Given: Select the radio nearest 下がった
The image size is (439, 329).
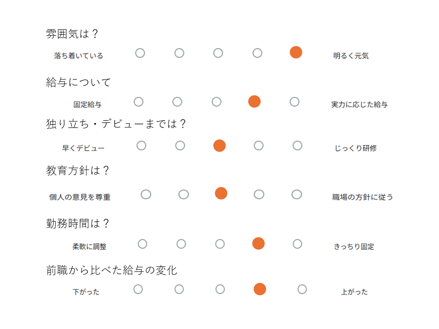Looking at the screenshot, I should pos(138,289).
